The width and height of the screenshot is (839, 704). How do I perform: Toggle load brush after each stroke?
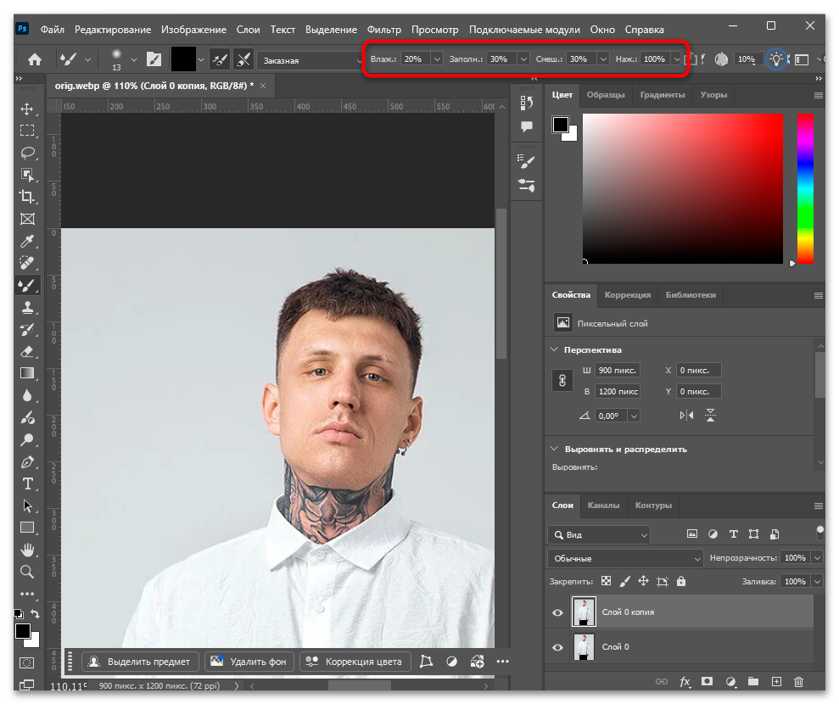click(220, 59)
